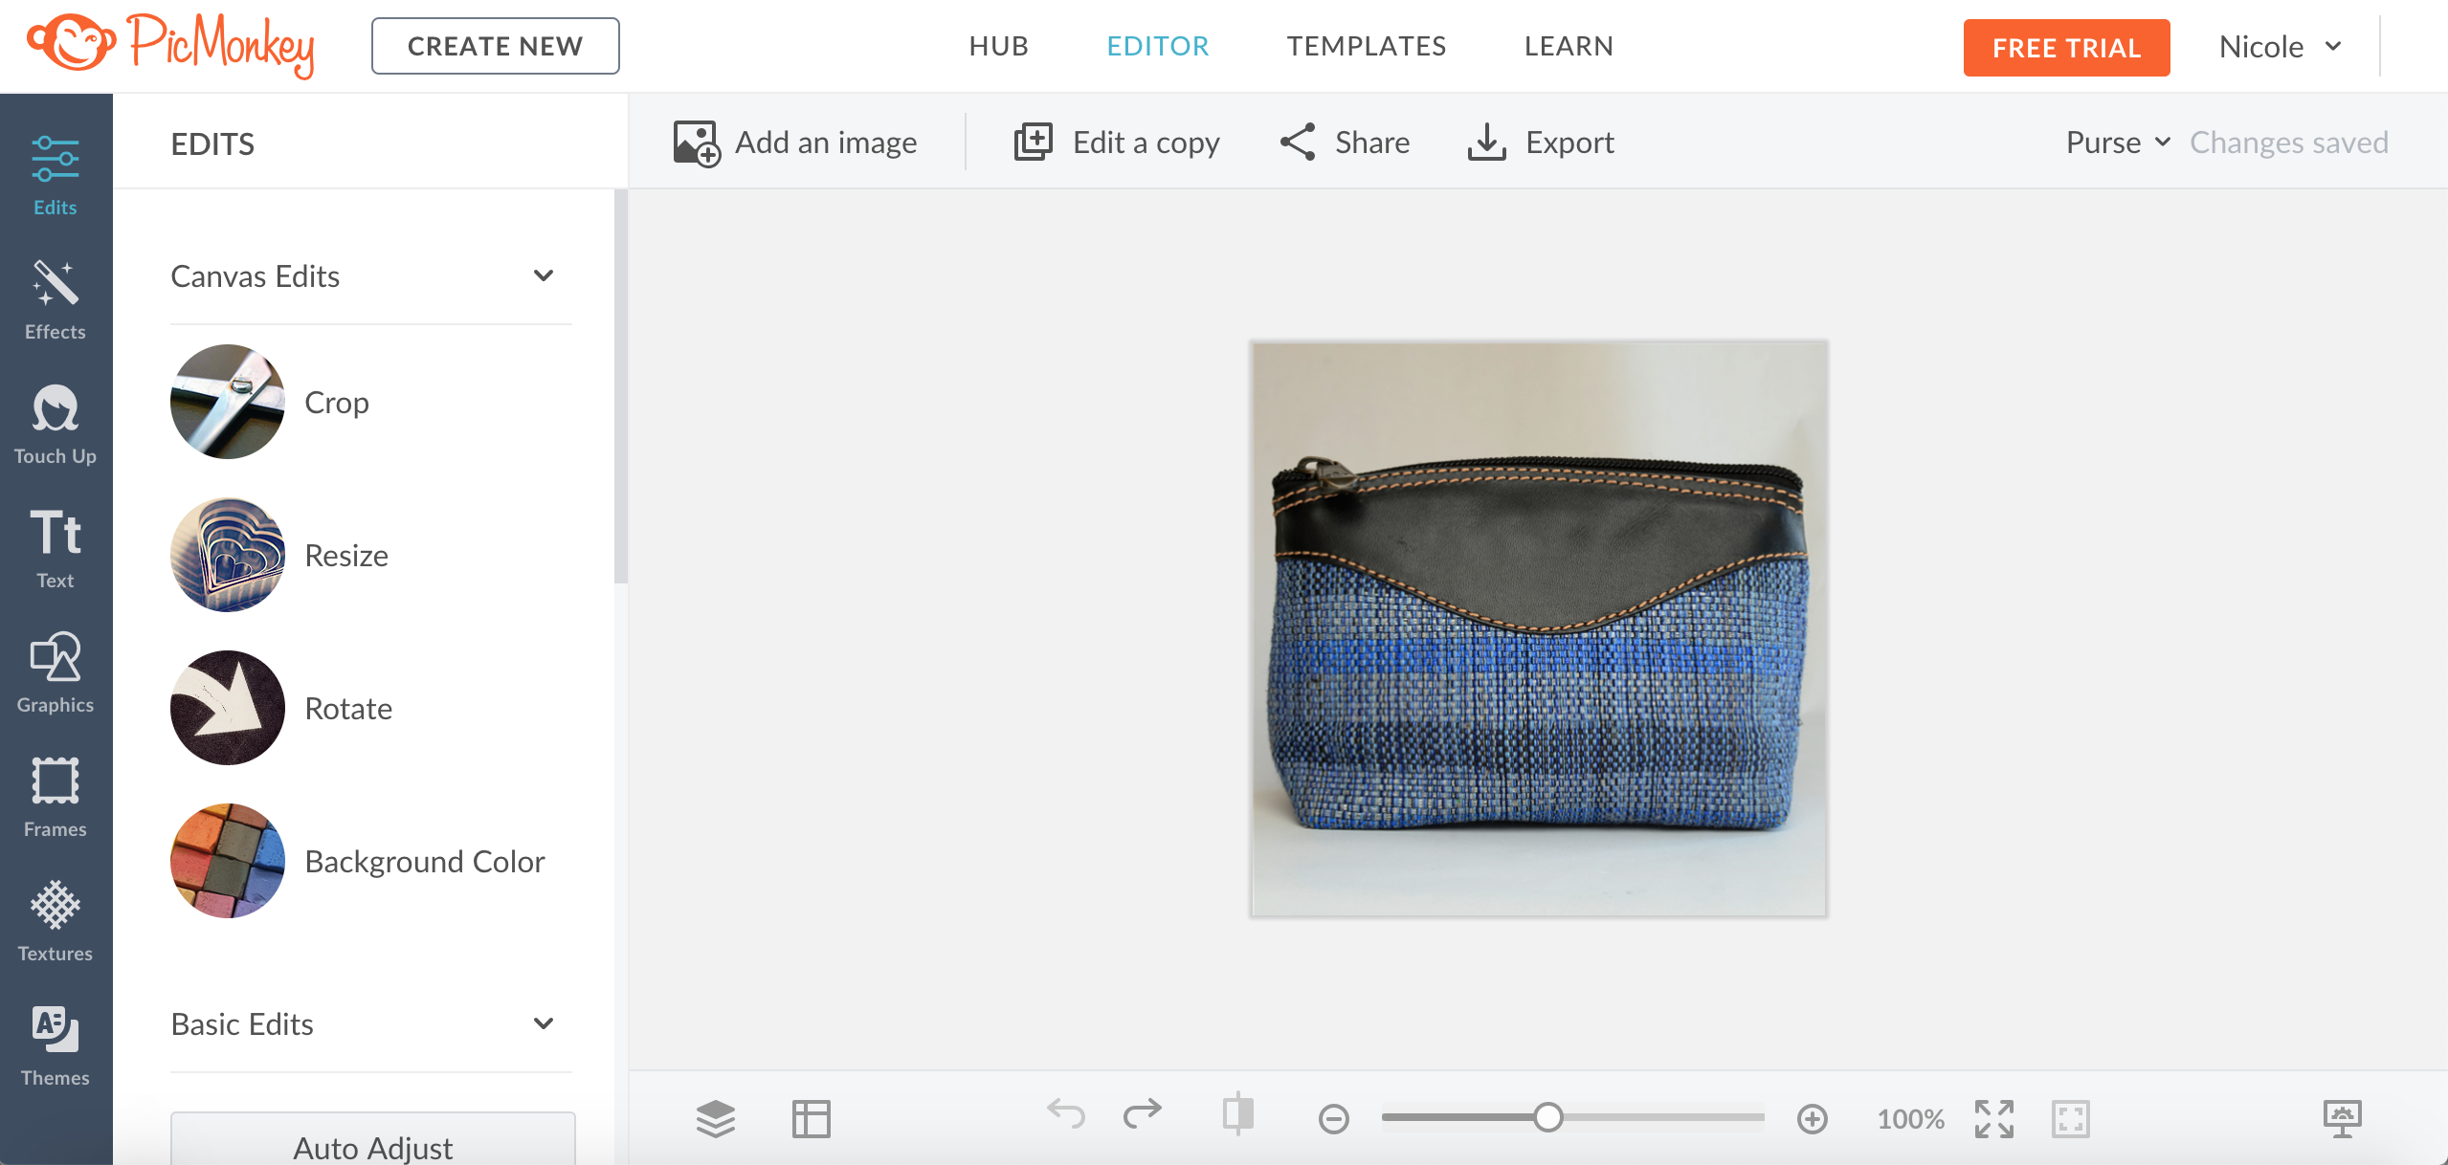Image resolution: width=2448 pixels, height=1165 pixels.
Task: Click the Layers icon in bottom bar
Action: coord(715,1118)
